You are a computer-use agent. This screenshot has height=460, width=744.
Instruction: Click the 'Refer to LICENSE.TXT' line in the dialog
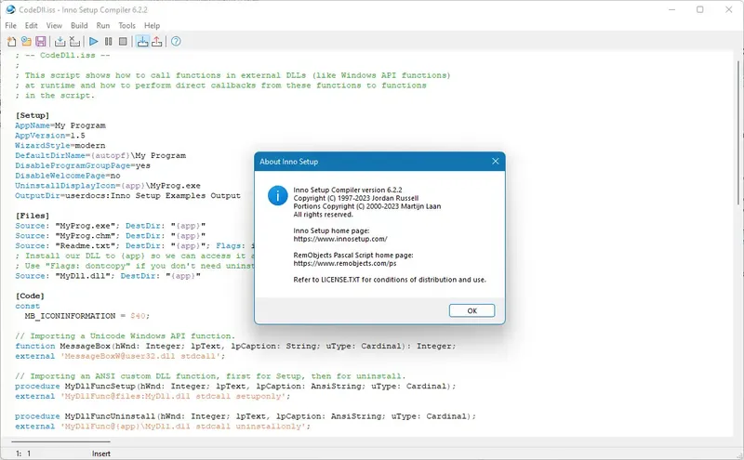click(x=390, y=280)
